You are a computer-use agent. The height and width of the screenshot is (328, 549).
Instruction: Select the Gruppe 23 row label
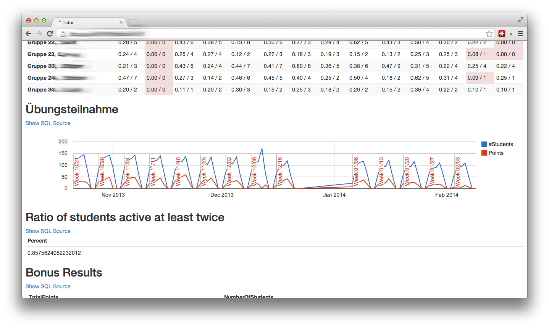tap(41, 54)
